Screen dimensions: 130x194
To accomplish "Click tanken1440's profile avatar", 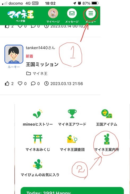I will click(14, 54).
